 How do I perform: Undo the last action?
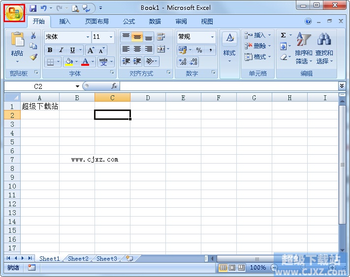43,8
